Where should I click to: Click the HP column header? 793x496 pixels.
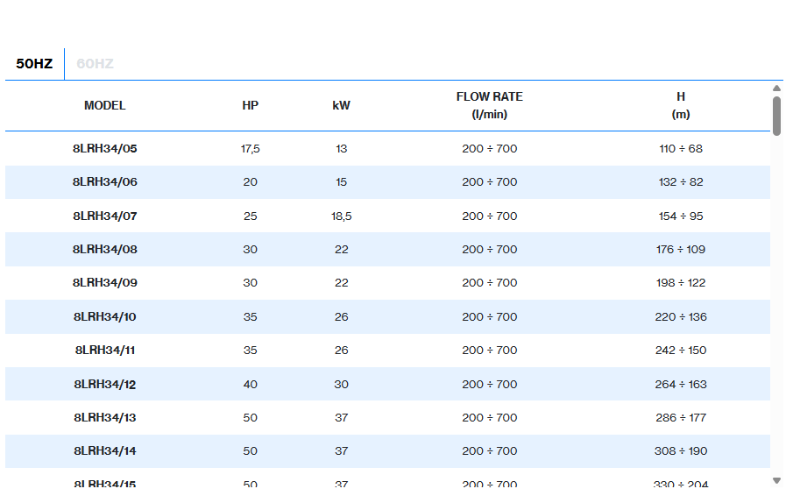[250, 105]
